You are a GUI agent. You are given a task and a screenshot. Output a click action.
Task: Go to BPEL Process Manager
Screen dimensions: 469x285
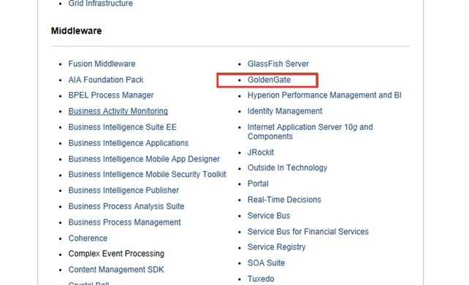(x=111, y=95)
